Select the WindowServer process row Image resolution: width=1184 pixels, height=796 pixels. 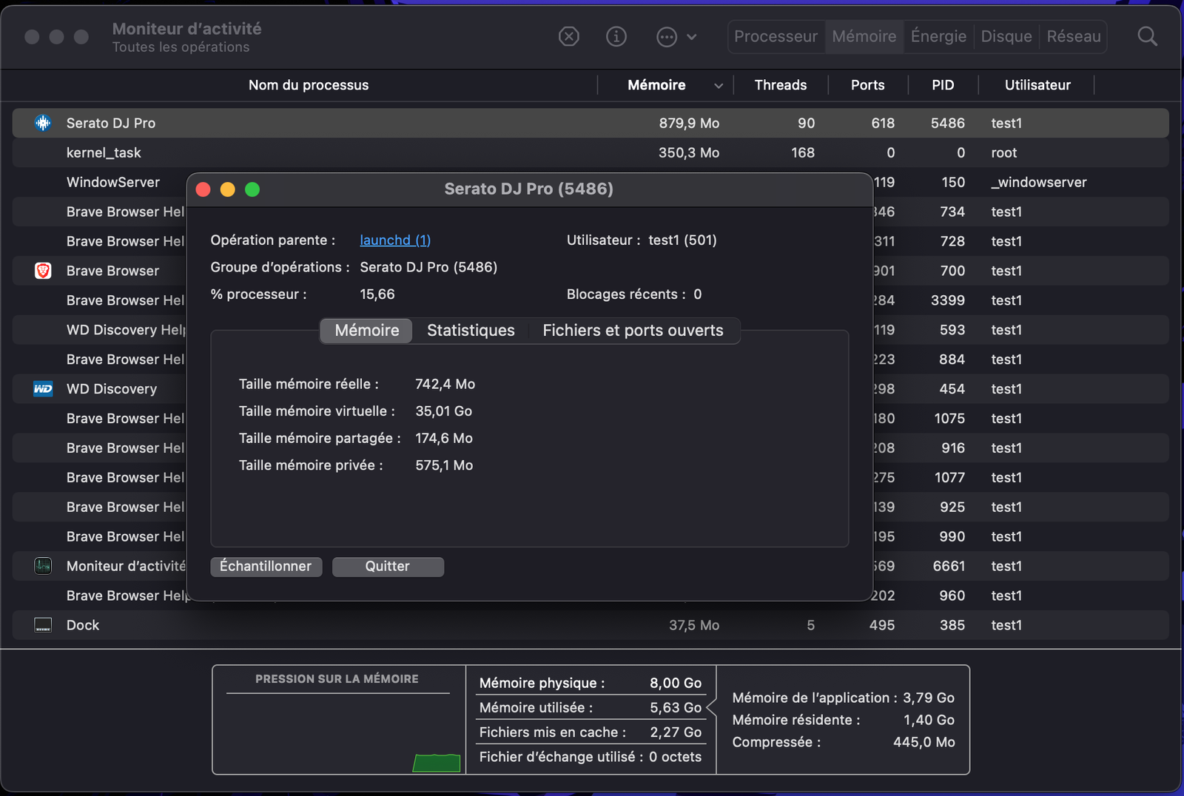coord(113,182)
